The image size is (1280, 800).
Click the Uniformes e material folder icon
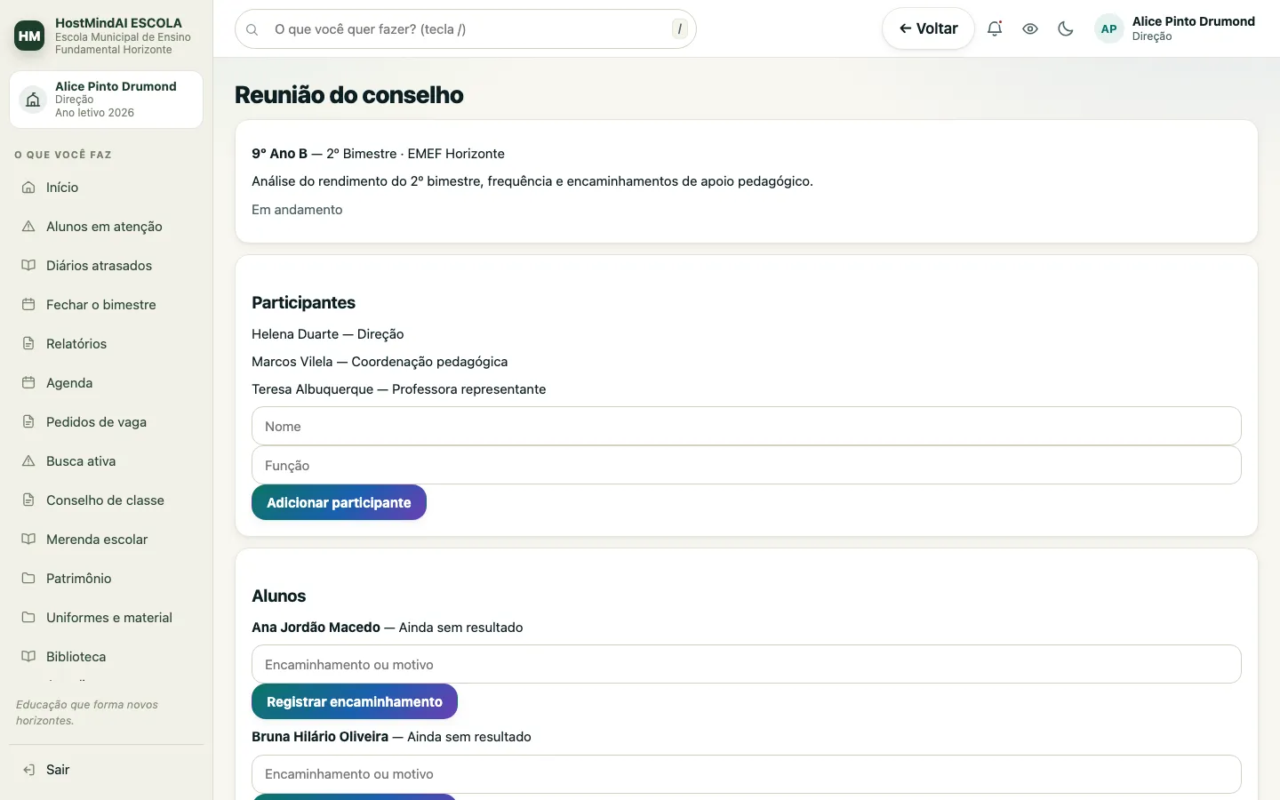pos(28,618)
